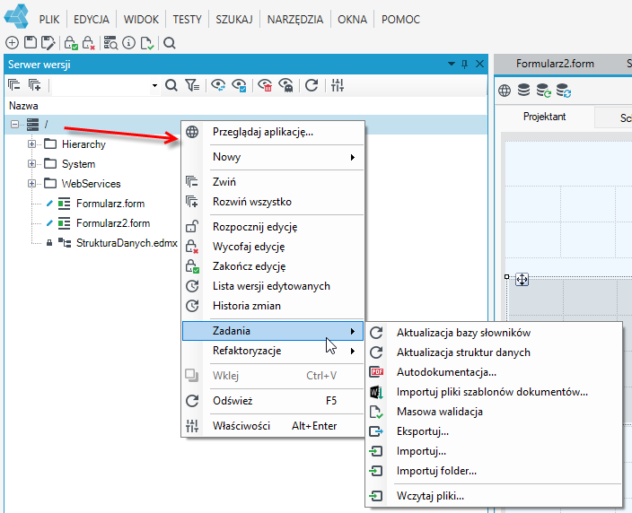The image size is (632, 513).
Task: Open the NARZĘDZIA menu
Action: click(295, 20)
